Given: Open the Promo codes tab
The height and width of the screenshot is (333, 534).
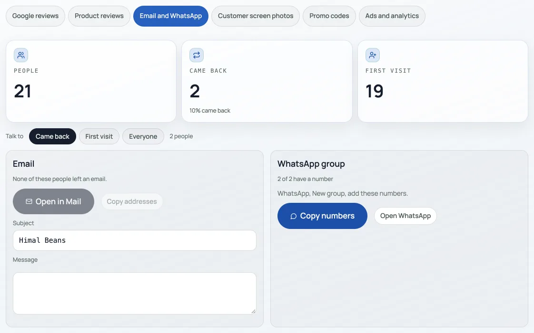Looking at the screenshot, I should click(x=329, y=16).
